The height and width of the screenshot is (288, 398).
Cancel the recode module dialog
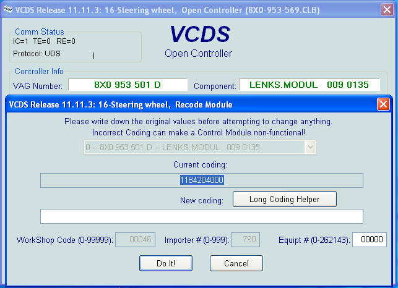(x=236, y=263)
